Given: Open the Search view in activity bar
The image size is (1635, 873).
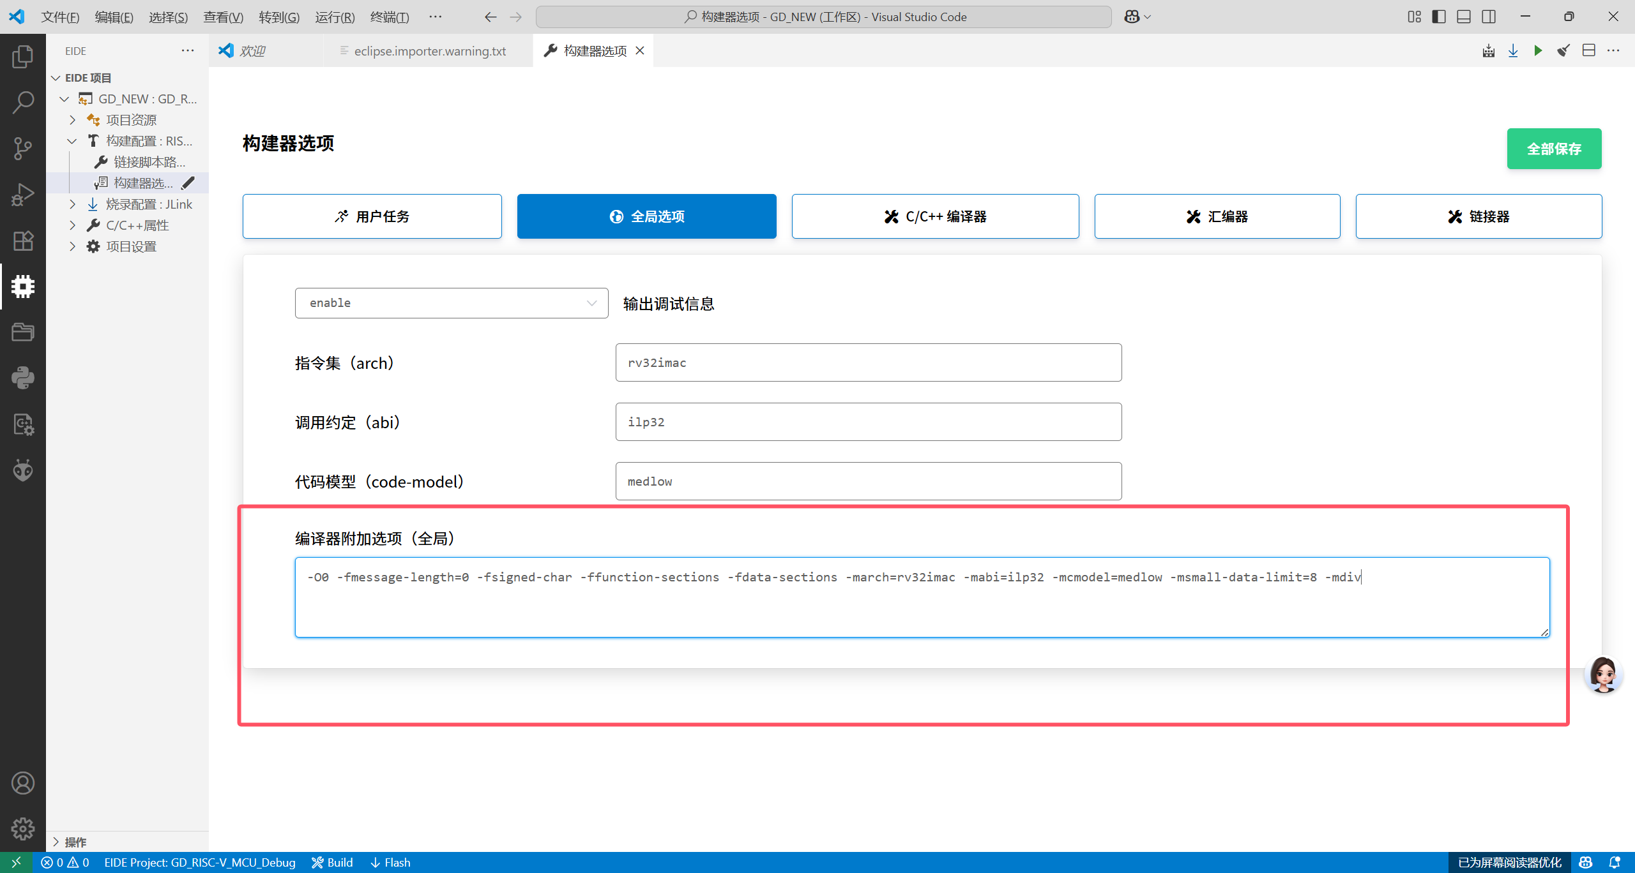Looking at the screenshot, I should 23,102.
